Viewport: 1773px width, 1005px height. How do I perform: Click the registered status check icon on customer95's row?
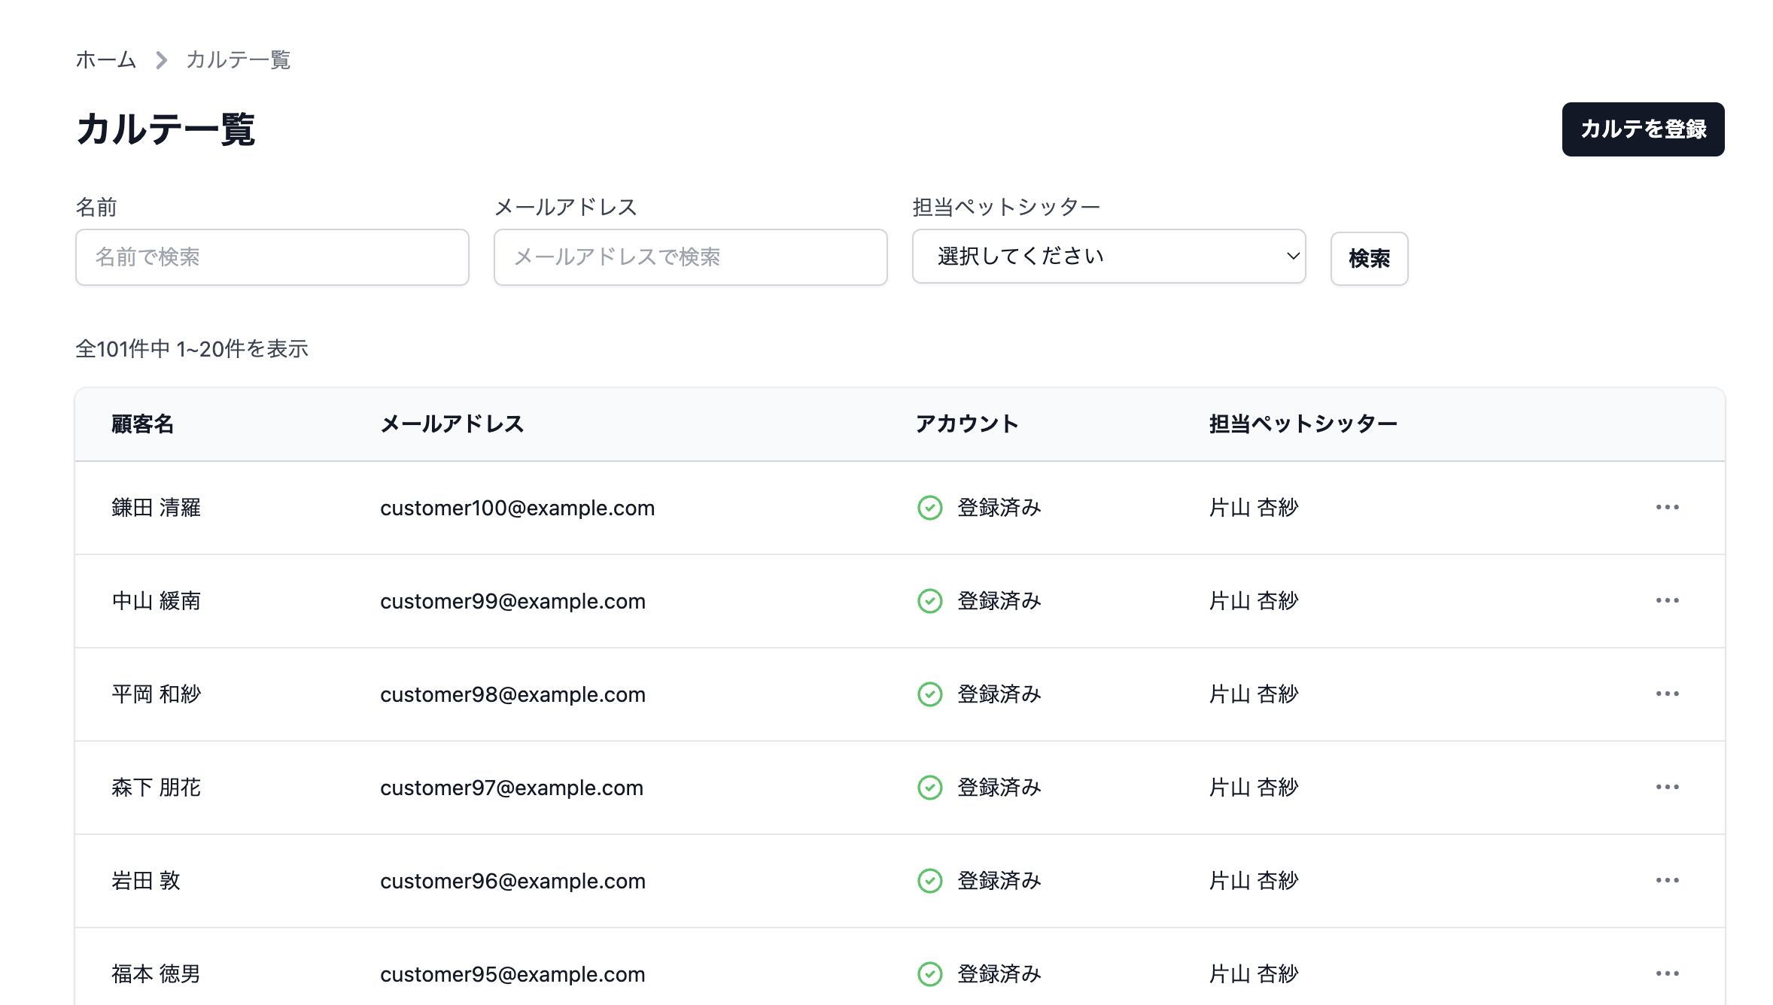(x=930, y=973)
